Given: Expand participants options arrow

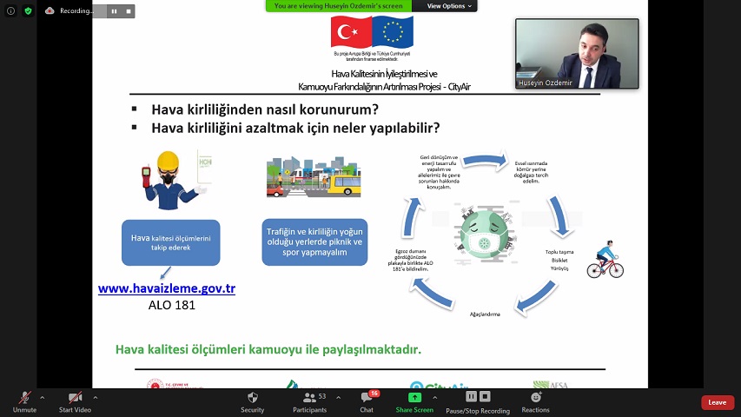Looking at the screenshot, I should pos(339,398).
